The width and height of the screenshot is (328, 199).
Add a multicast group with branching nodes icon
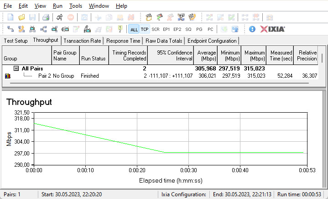43,29
